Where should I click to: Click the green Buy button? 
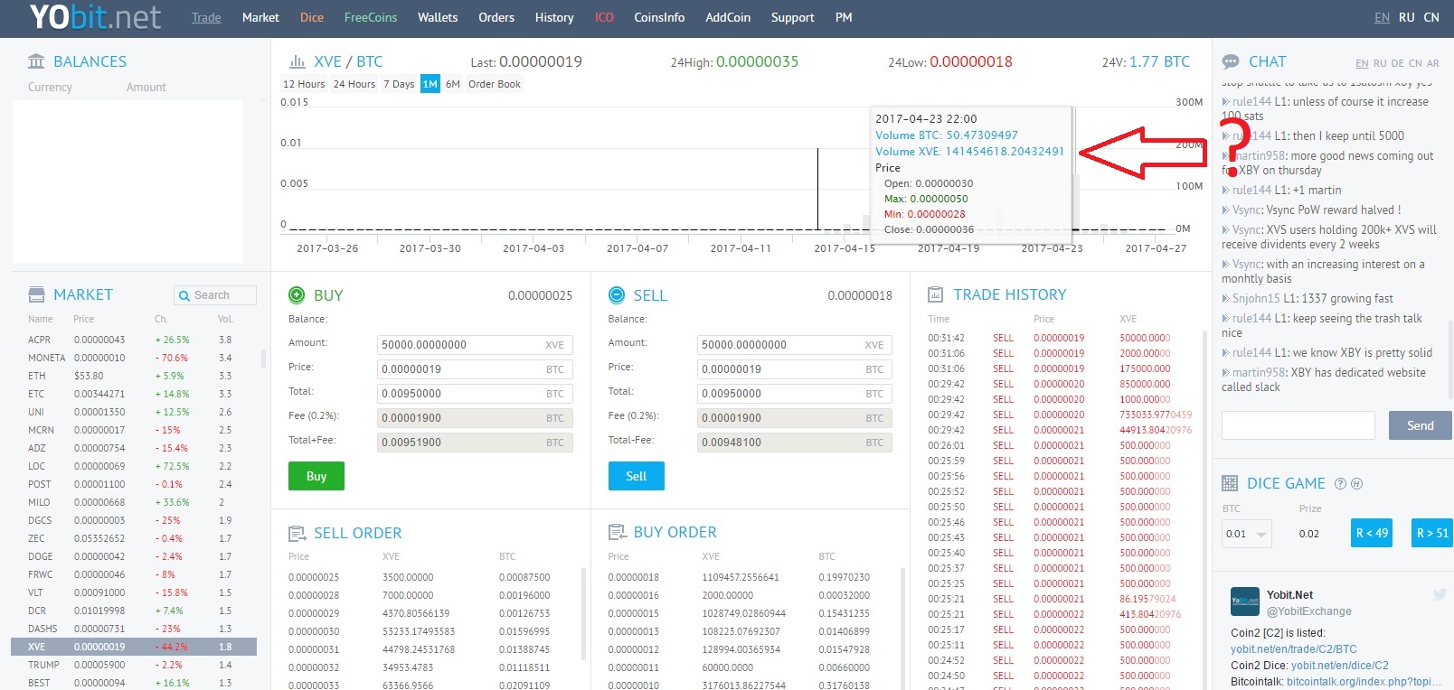point(316,476)
